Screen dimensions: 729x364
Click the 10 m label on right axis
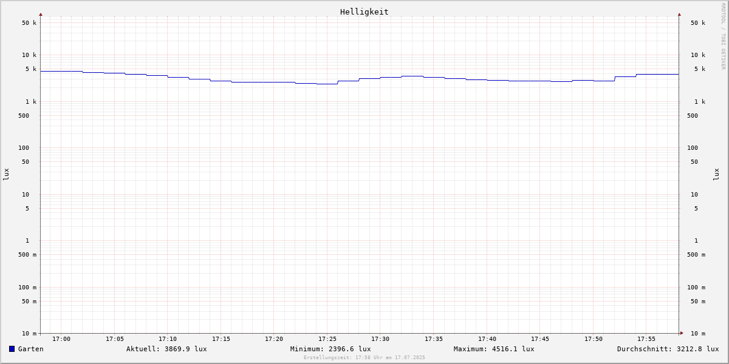coord(698,334)
